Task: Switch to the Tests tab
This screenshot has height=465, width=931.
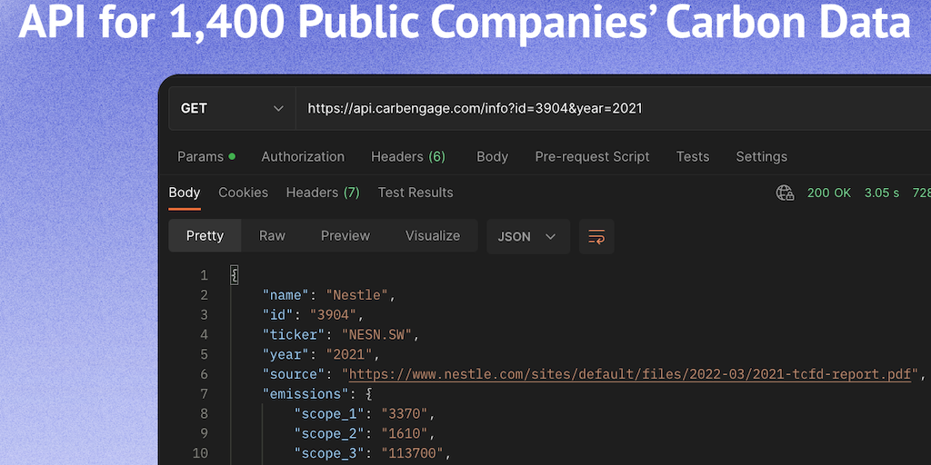Action: click(692, 156)
